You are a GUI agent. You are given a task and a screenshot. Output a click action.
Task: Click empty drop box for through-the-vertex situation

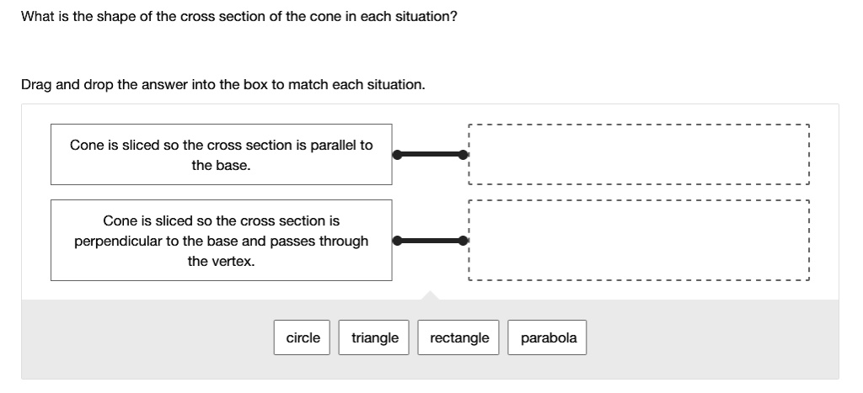pyautogui.click(x=639, y=240)
